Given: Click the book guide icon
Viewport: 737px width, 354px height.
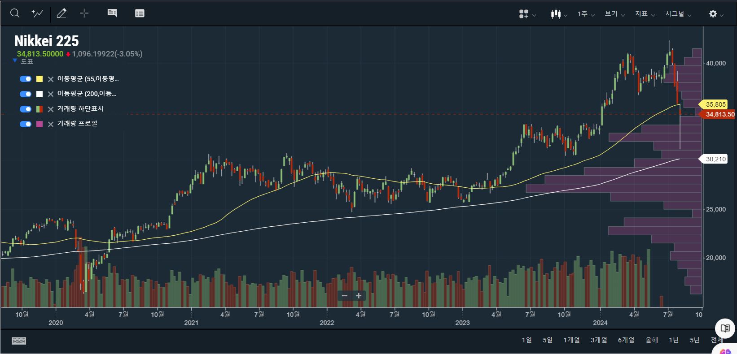Looking at the screenshot, I should [724, 328].
